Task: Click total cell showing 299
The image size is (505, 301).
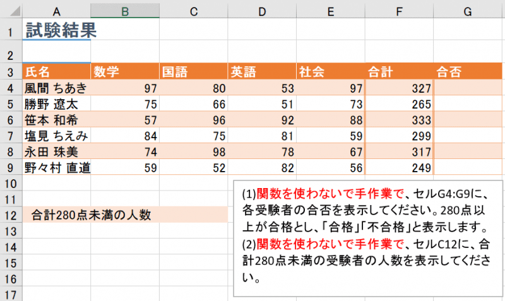Action: [x=400, y=135]
